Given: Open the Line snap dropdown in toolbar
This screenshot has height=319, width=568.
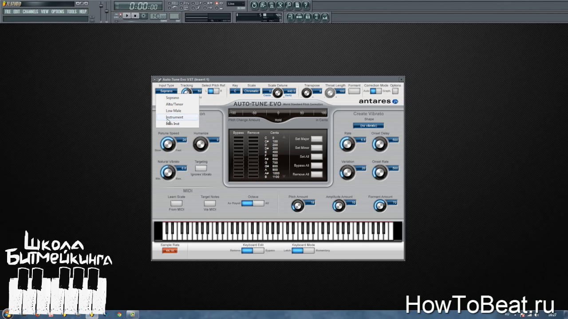Looking at the screenshot, I should click(x=236, y=4).
